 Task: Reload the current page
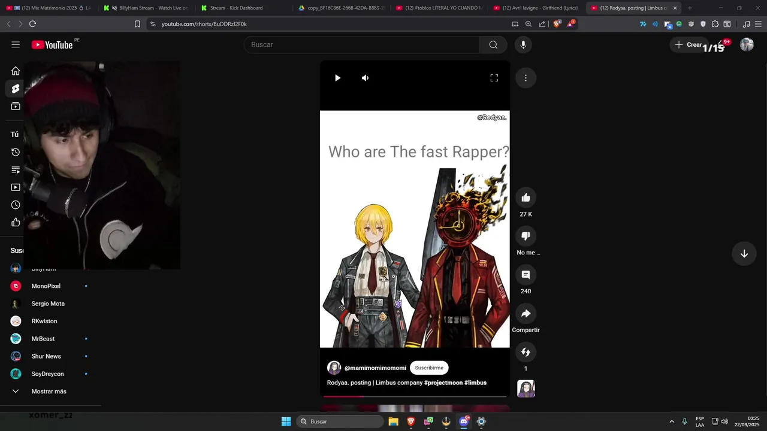coord(32,24)
